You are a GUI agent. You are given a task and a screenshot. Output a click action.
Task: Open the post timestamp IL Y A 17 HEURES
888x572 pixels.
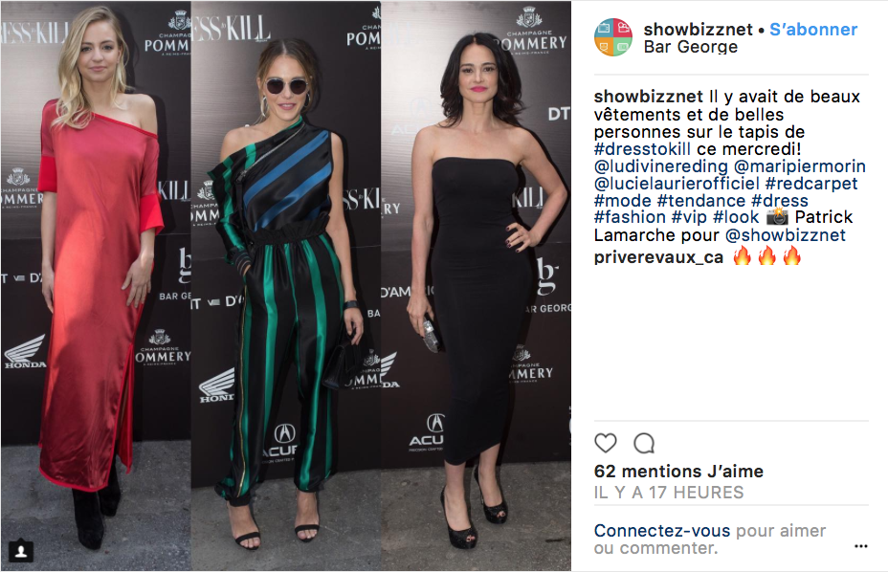point(669,493)
